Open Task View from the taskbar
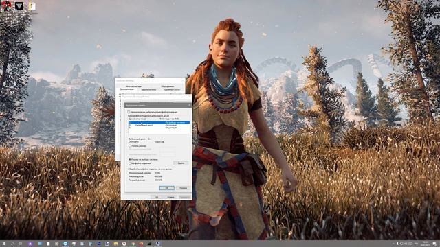This screenshot has height=247, width=440. [21, 244]
